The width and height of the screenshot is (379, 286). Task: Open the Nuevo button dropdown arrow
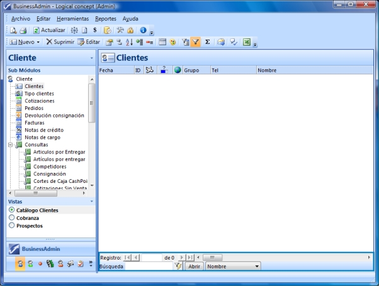[38, 42]
